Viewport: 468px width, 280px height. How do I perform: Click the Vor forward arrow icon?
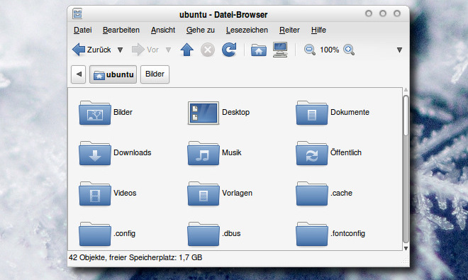coord(138,50)
